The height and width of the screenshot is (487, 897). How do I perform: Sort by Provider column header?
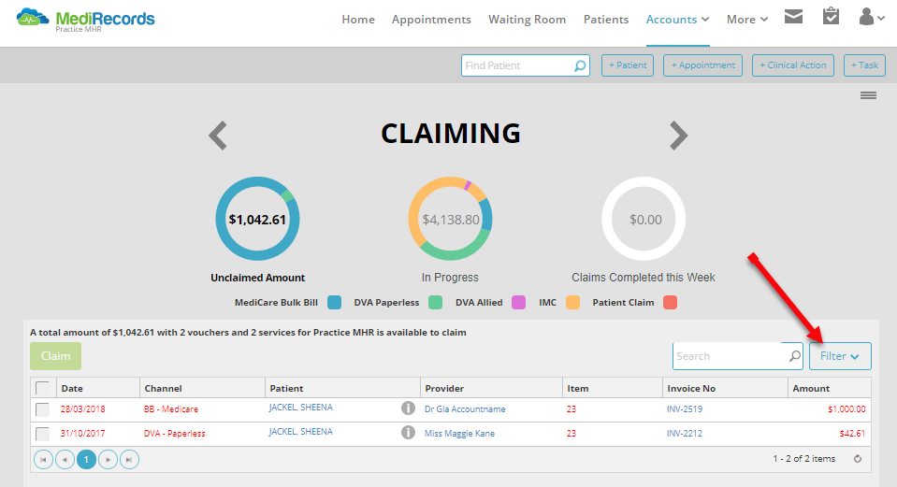[x=444, y=388]
